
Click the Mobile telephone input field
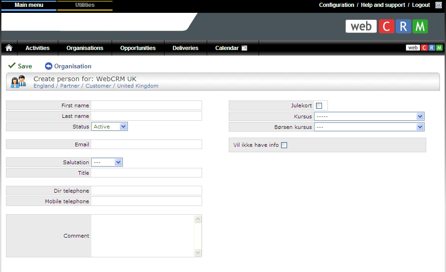pos(147,201)
